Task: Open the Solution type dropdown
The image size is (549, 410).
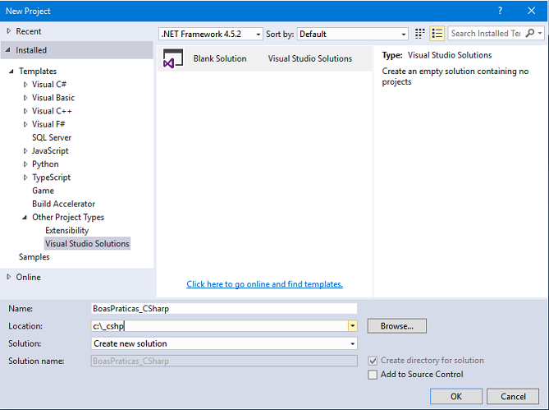Action: point(352,344)
